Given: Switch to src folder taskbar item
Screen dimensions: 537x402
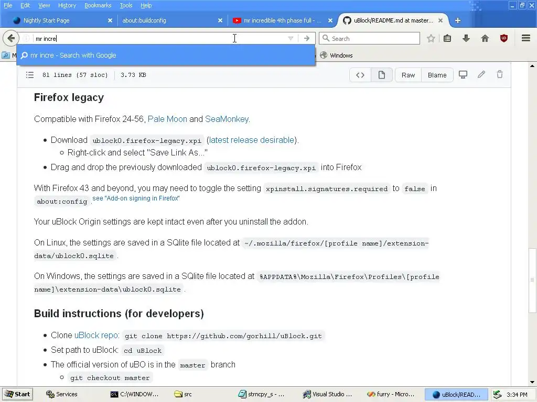Looking at the screenshot, I should pyautogui.click(x=183, y=394).
